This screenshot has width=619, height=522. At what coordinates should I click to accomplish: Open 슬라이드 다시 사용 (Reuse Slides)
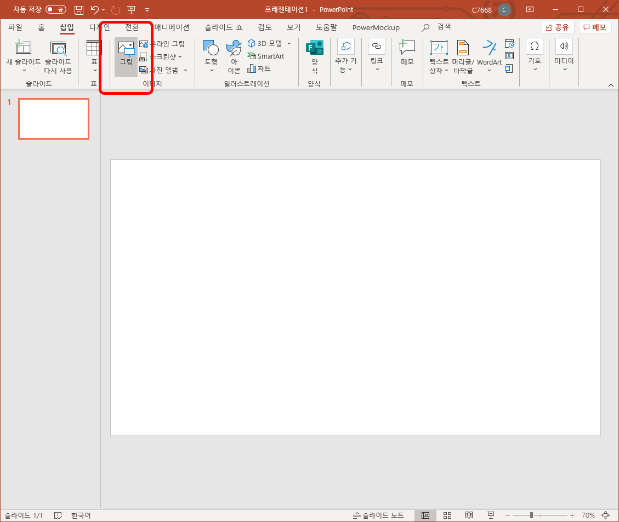pos(58,58)
